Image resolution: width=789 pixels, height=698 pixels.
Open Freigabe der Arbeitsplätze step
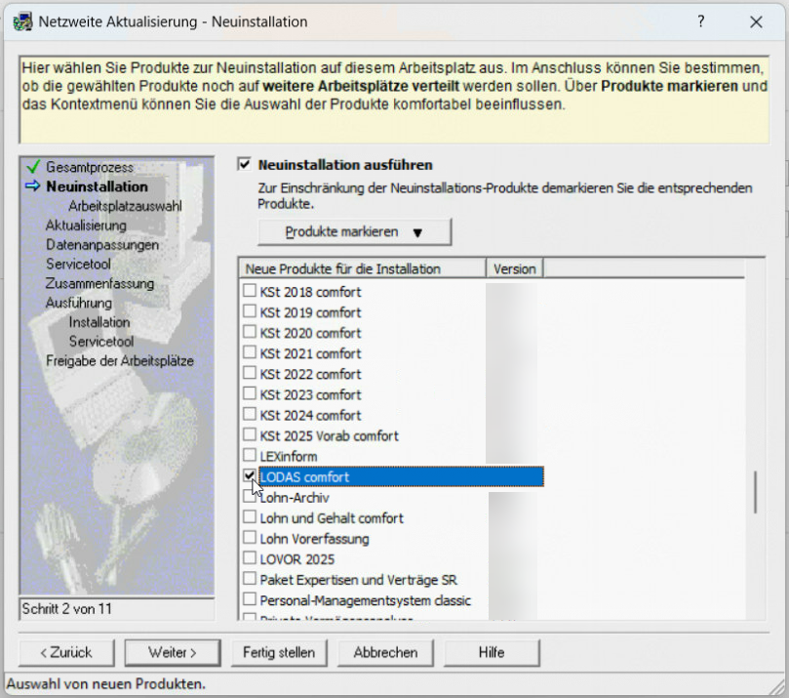coord(119,361)
